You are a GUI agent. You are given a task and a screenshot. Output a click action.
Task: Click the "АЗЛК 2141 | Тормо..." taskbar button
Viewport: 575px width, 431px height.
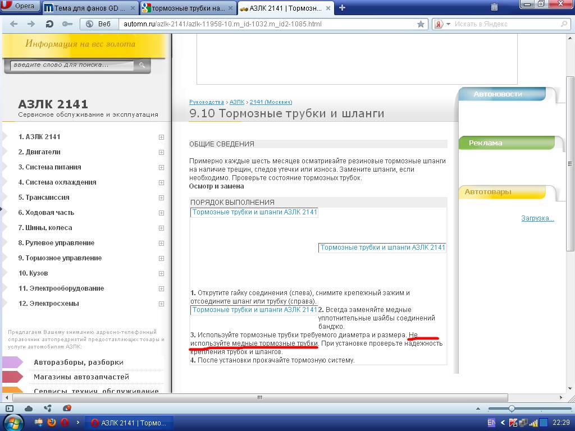pos(129,423)
